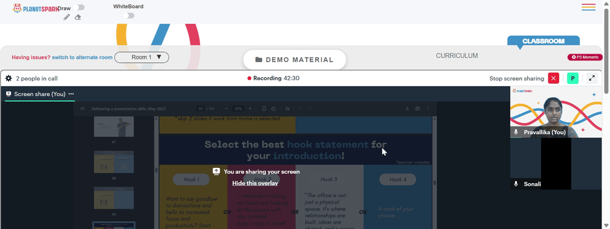Viewport: 610px width, 229px height.
Task: Click 2 people in call text
Action: pos(37,78)
